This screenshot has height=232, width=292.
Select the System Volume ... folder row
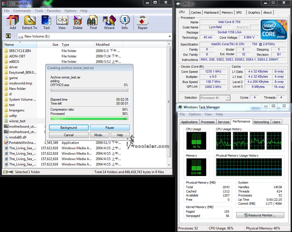coord(20,100)
